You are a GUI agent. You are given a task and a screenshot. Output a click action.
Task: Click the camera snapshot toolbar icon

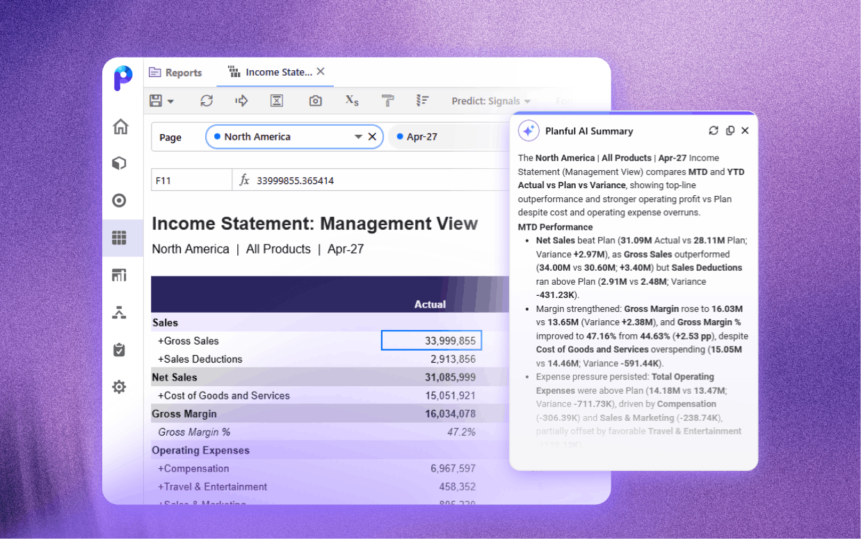tap(316, 101)
